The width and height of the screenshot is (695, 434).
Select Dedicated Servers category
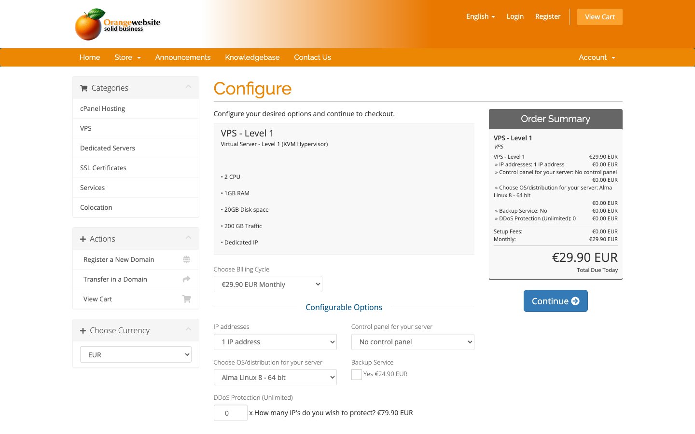tap(136, 148)
